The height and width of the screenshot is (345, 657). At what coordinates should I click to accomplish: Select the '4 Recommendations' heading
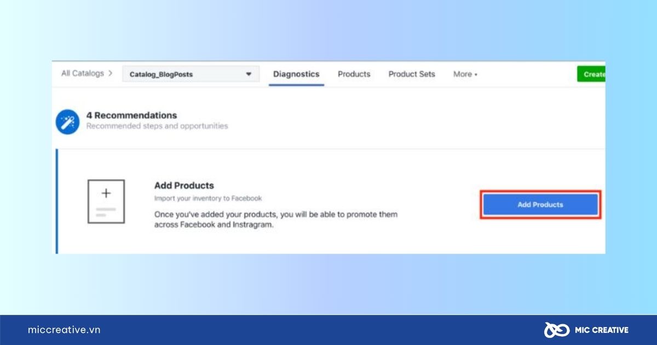click(131, 116)
